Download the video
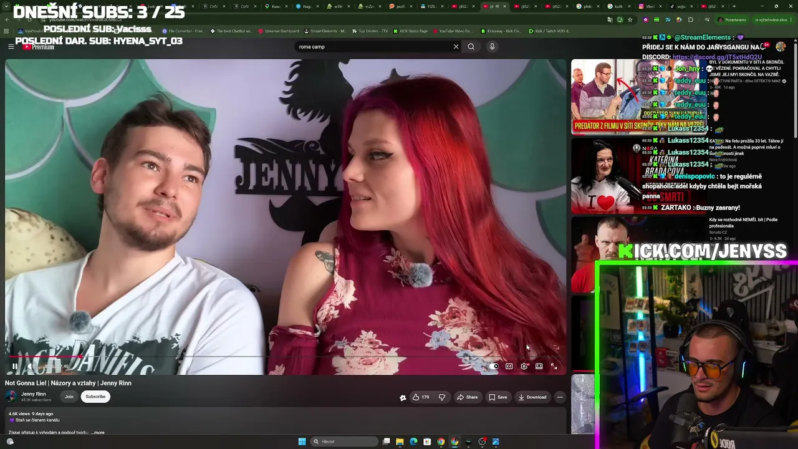 point(532,397)
